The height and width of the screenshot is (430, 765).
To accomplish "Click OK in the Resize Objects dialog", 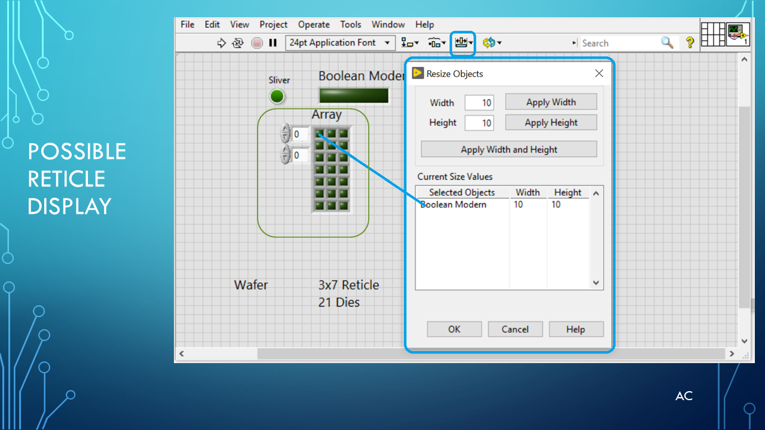I will pos(454,329).
